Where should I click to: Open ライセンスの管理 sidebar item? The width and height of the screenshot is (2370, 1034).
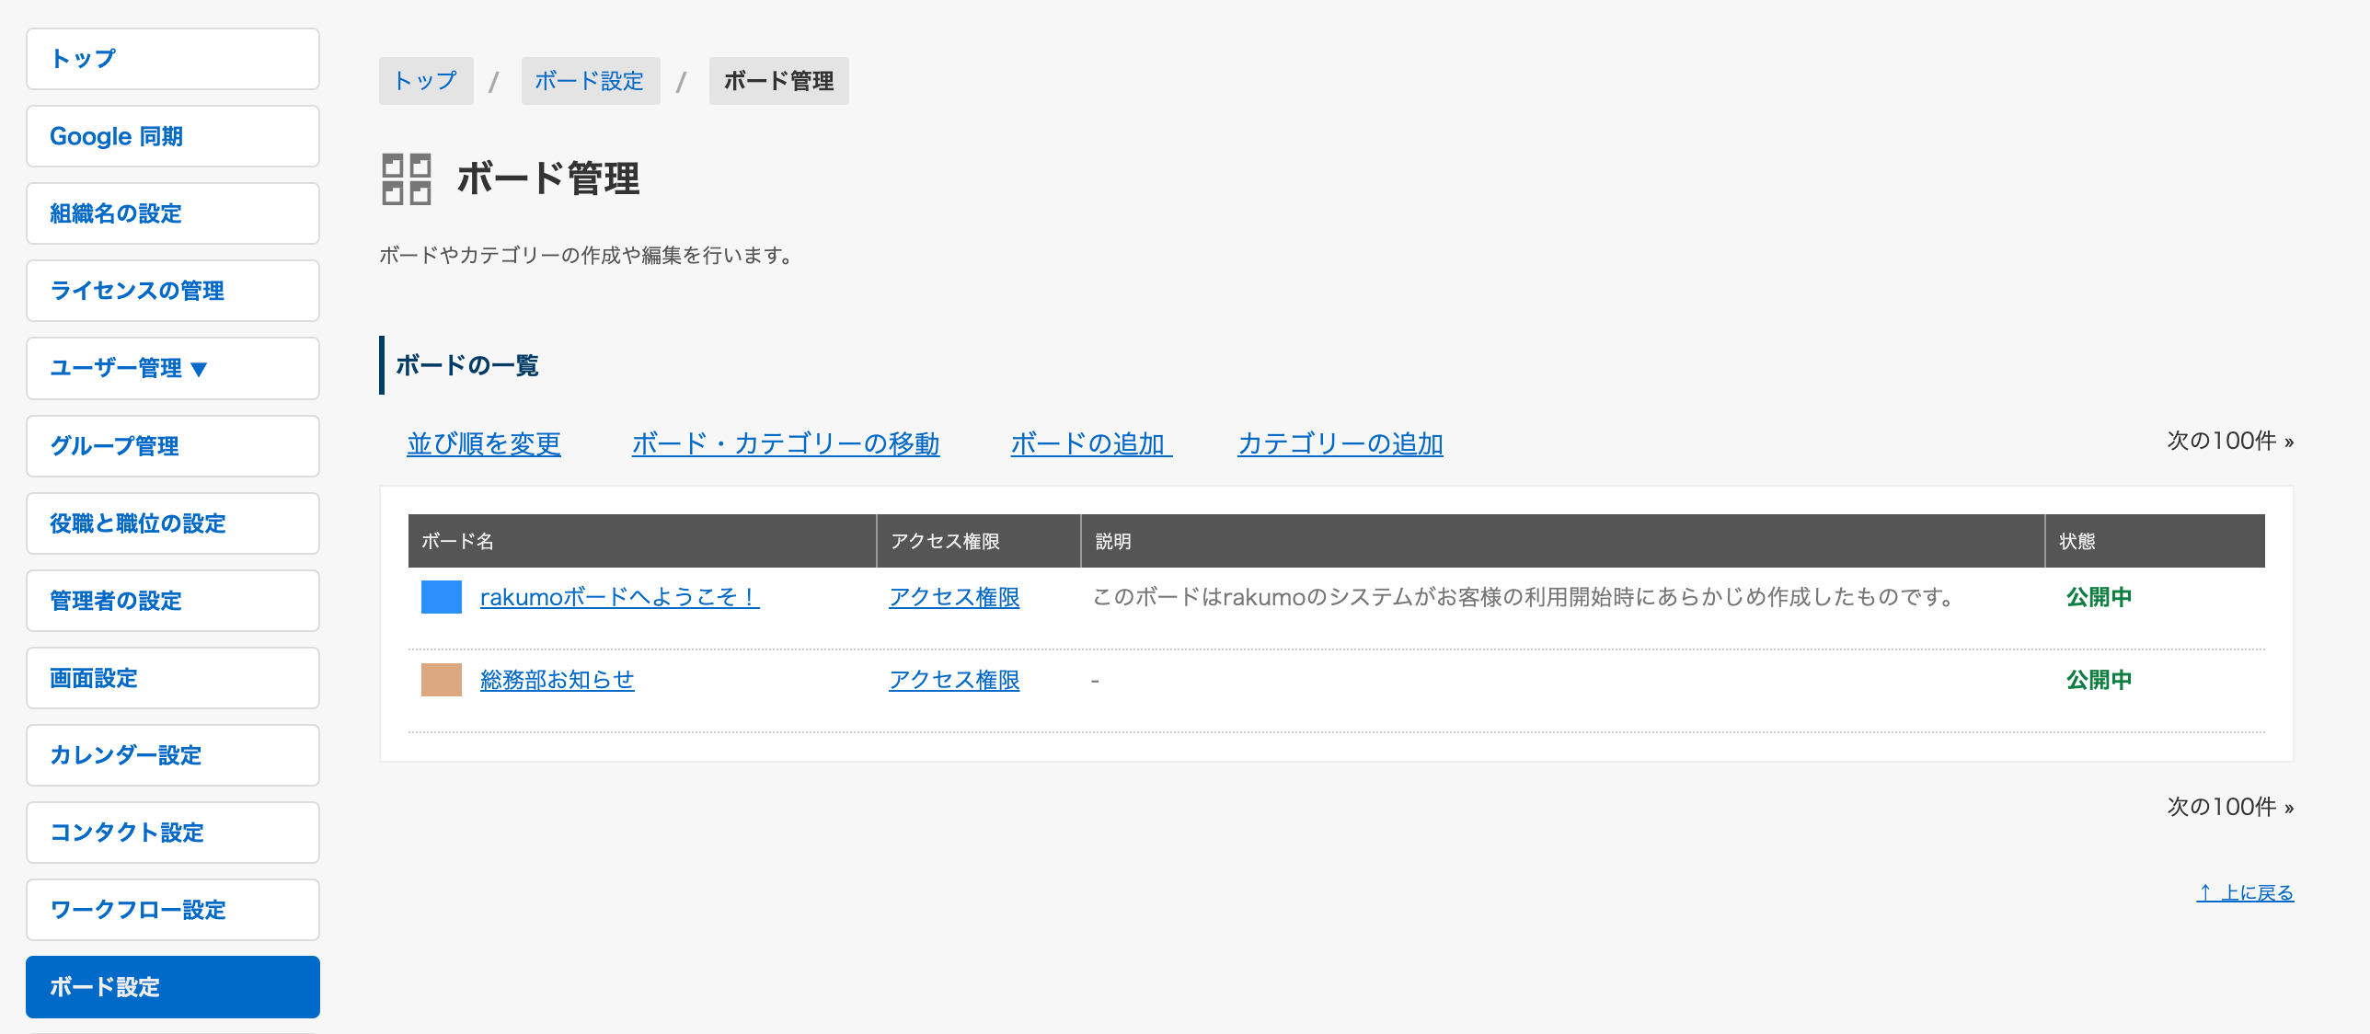173,291
